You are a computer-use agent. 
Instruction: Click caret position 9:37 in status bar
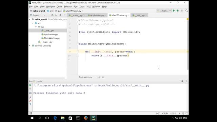(x=158, y=114)
